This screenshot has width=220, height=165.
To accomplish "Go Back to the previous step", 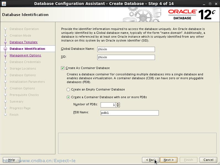I will click(151, 160).
